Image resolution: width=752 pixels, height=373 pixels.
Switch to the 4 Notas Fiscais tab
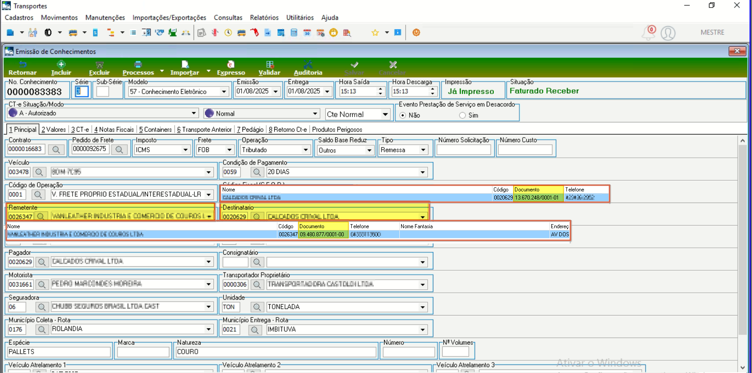tap(114, 130)
